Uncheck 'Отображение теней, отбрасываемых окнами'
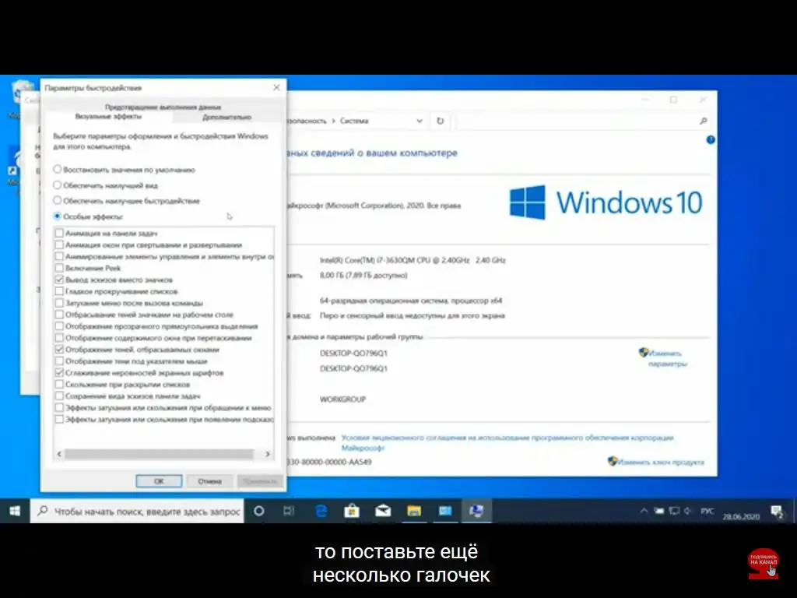This screenshot has height=598, width=797. coord(59,350)
